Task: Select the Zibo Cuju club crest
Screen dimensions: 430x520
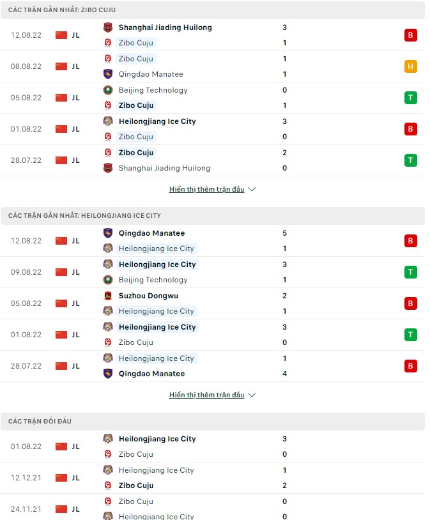Action: [109, 43]
